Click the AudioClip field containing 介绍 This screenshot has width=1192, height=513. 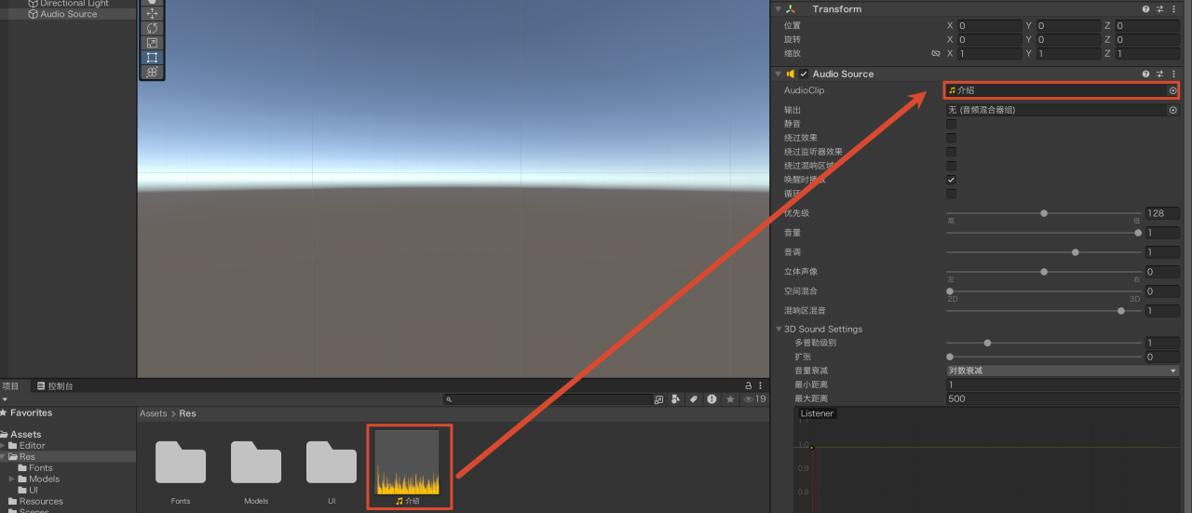click(1062, 90)
